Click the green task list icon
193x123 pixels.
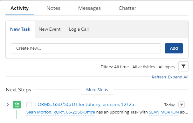pyautogui.click(x=17, y=105)
